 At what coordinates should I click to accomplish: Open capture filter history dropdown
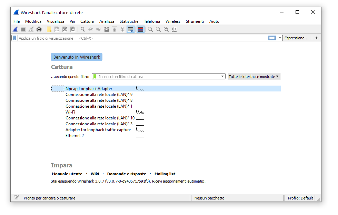[222, 76]
